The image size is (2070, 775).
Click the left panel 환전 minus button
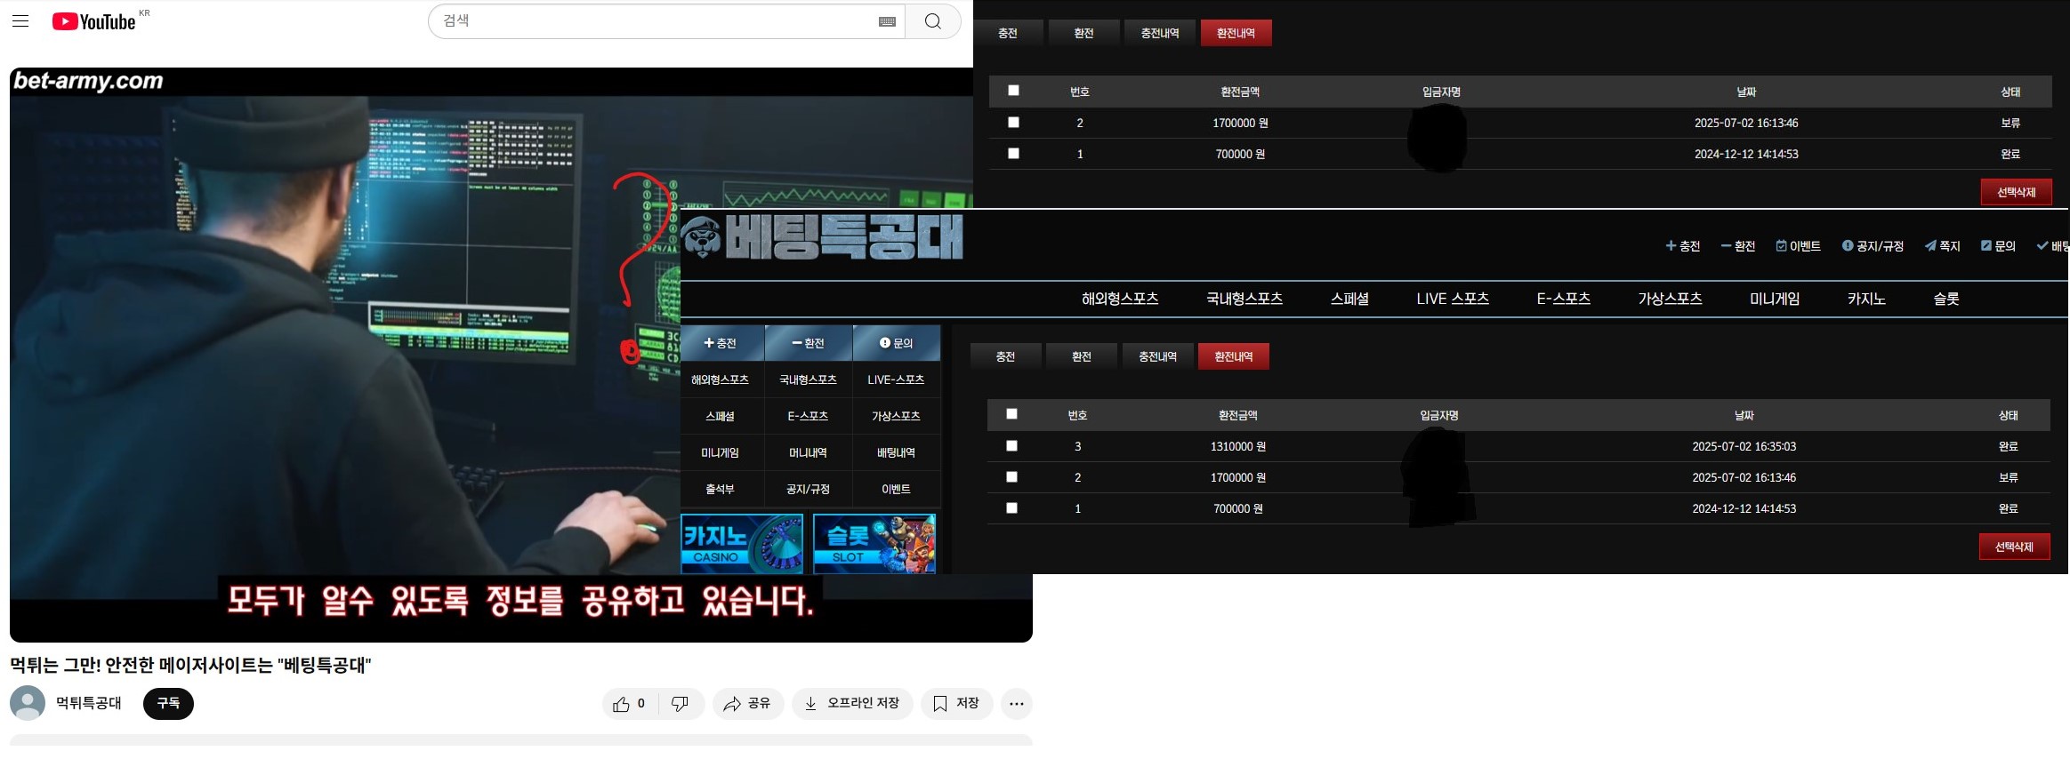[809, 343]
